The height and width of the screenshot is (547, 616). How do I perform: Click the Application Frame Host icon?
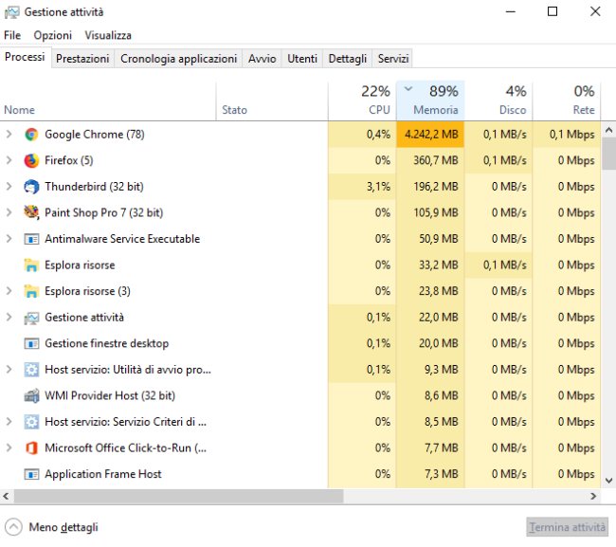click(31, 474)
